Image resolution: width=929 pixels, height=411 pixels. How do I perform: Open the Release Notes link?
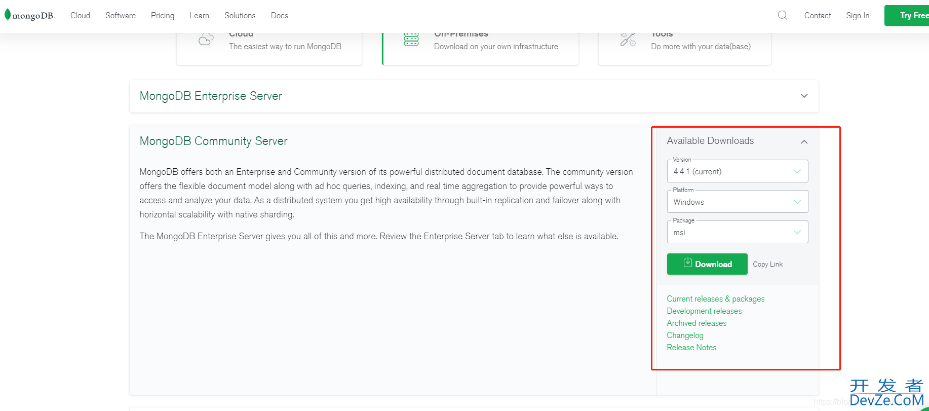(x=691, y=348)
